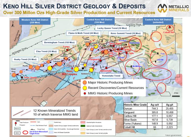Click the 2 Km scale bar
Image resolution: width=191 pixels, height=137 pixels.
point(176,96)
